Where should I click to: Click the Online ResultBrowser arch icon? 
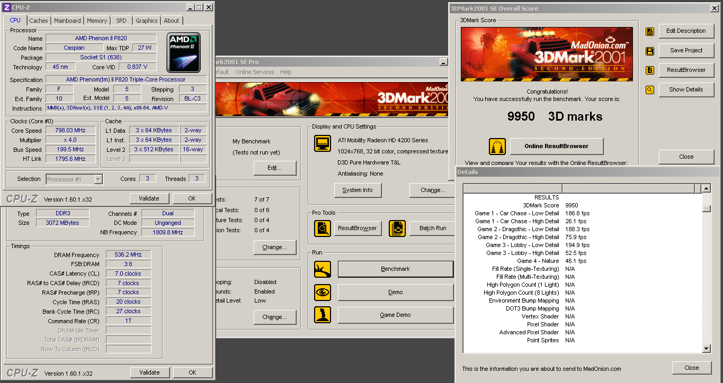(497, 146)
